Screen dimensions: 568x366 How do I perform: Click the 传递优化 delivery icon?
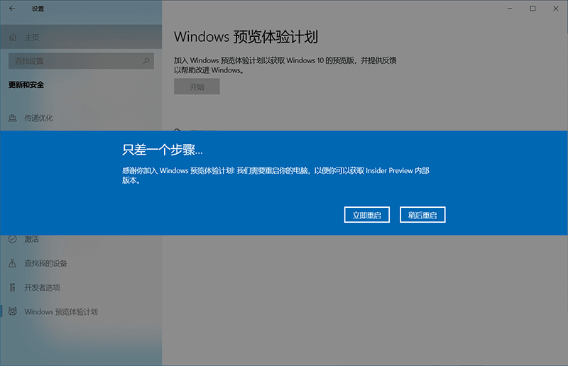click(13, 118)
